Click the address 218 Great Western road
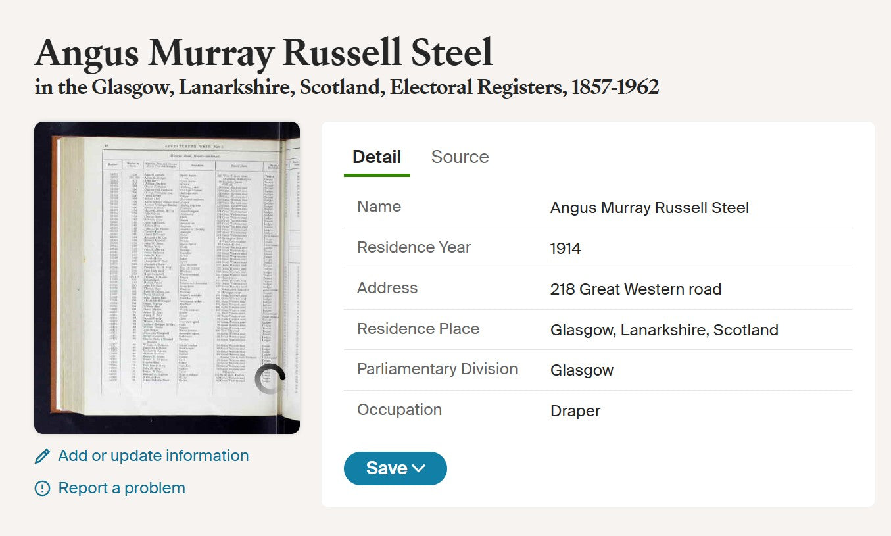 (636, 289)
